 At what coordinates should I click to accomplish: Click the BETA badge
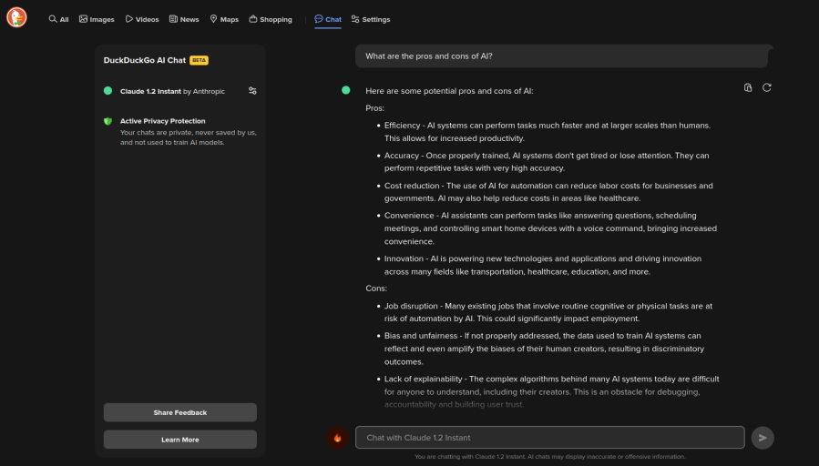(199, 60)
